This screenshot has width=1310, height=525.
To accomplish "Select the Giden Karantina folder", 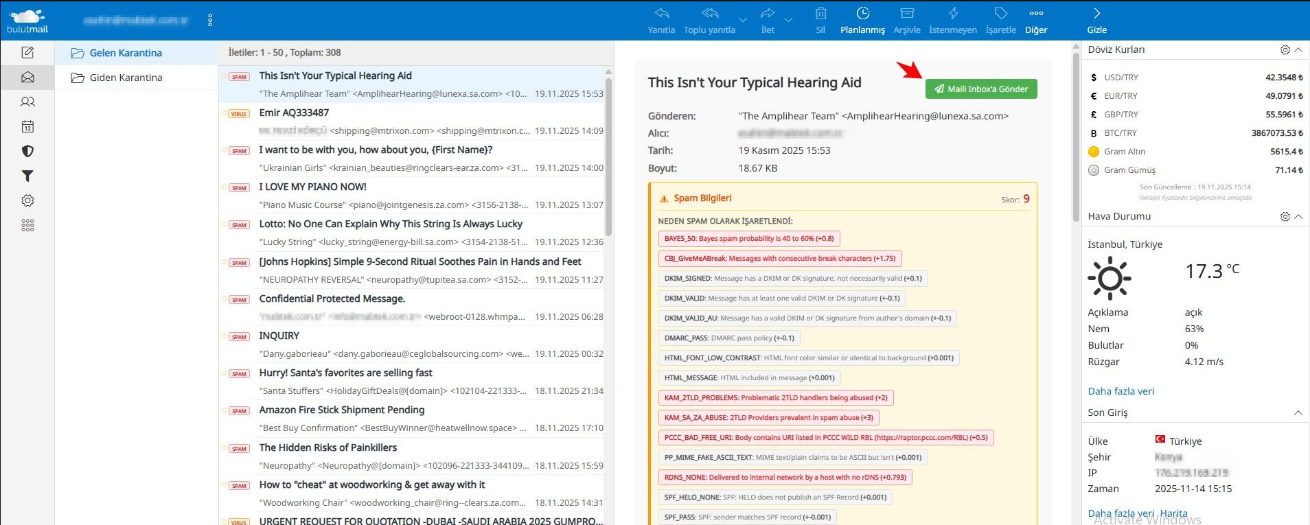I will point(136,78).
